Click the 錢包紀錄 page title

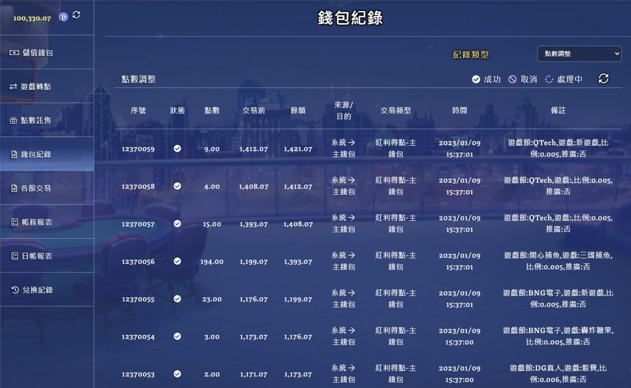350,18
